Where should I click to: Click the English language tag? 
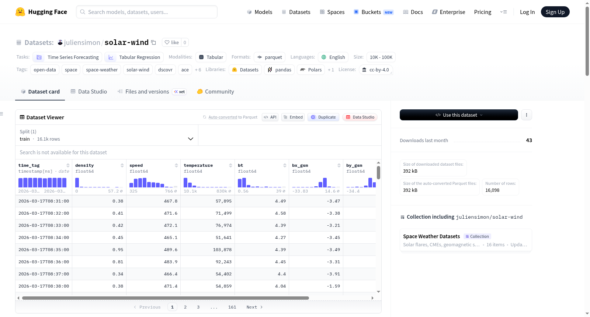[333, 57]
